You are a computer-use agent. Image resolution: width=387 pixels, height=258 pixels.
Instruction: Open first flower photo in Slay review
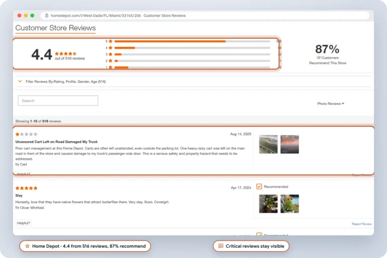tap(268, 204)
